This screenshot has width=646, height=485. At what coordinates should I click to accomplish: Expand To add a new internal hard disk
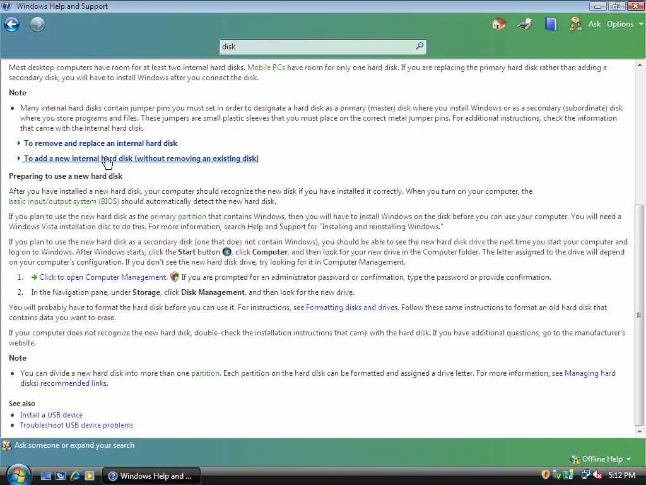(x=141, y=159)
